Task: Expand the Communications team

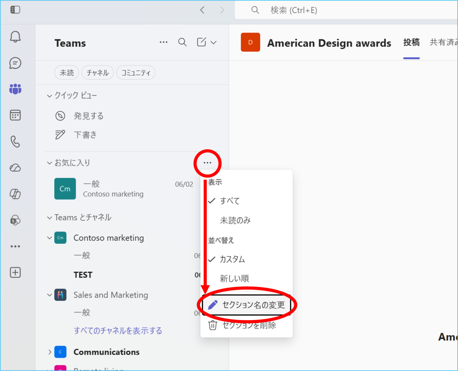Action: point(49,352)
